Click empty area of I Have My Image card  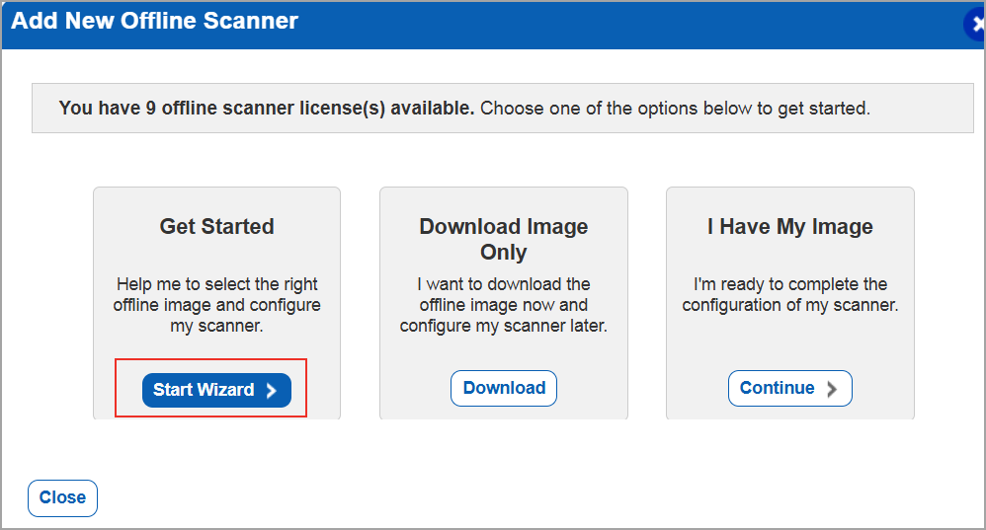tap(790, 345)
